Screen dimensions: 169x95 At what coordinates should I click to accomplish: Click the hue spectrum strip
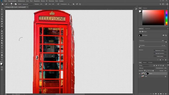tap(167, 18)
